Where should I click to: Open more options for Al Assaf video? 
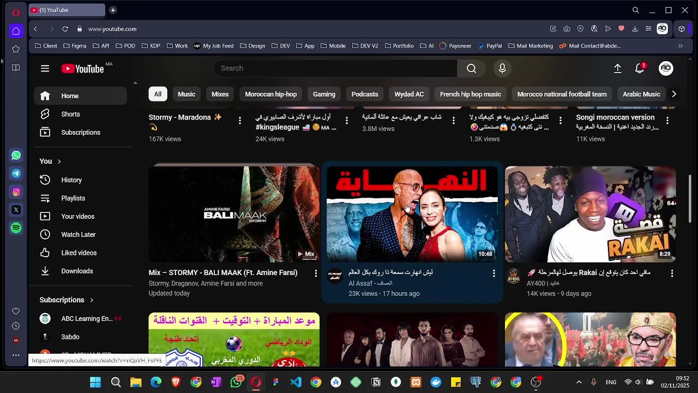494,273
